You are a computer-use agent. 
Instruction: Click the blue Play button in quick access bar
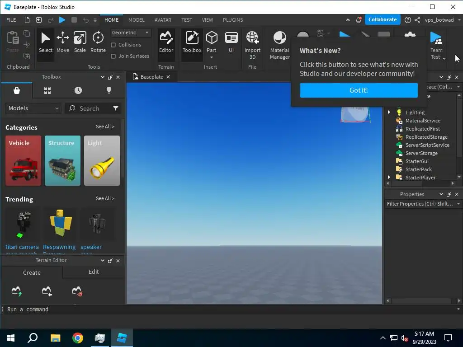click(62, 20)
